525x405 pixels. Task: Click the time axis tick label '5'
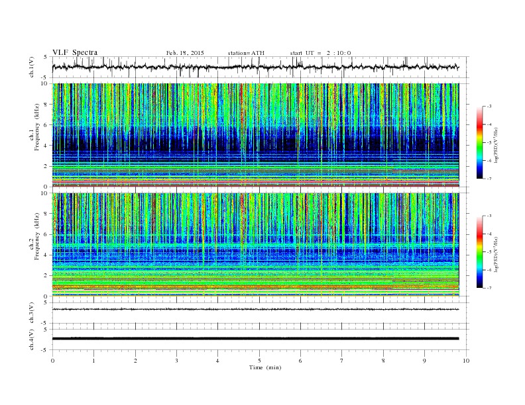pos(259,361)
